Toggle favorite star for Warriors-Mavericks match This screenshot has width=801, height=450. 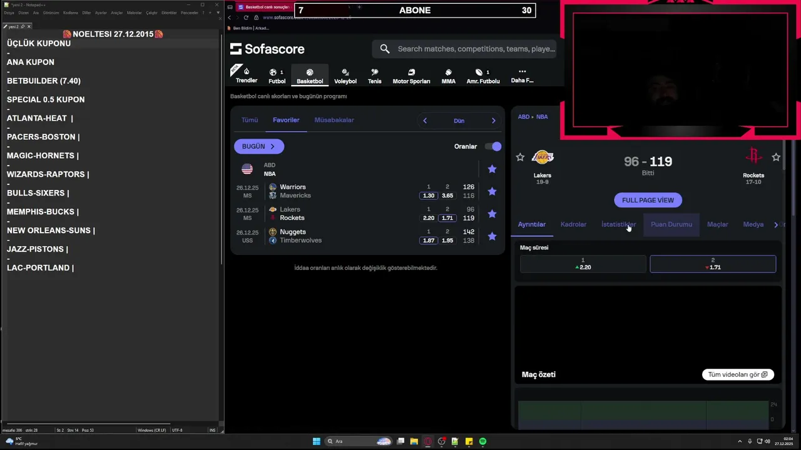[492, 191]
